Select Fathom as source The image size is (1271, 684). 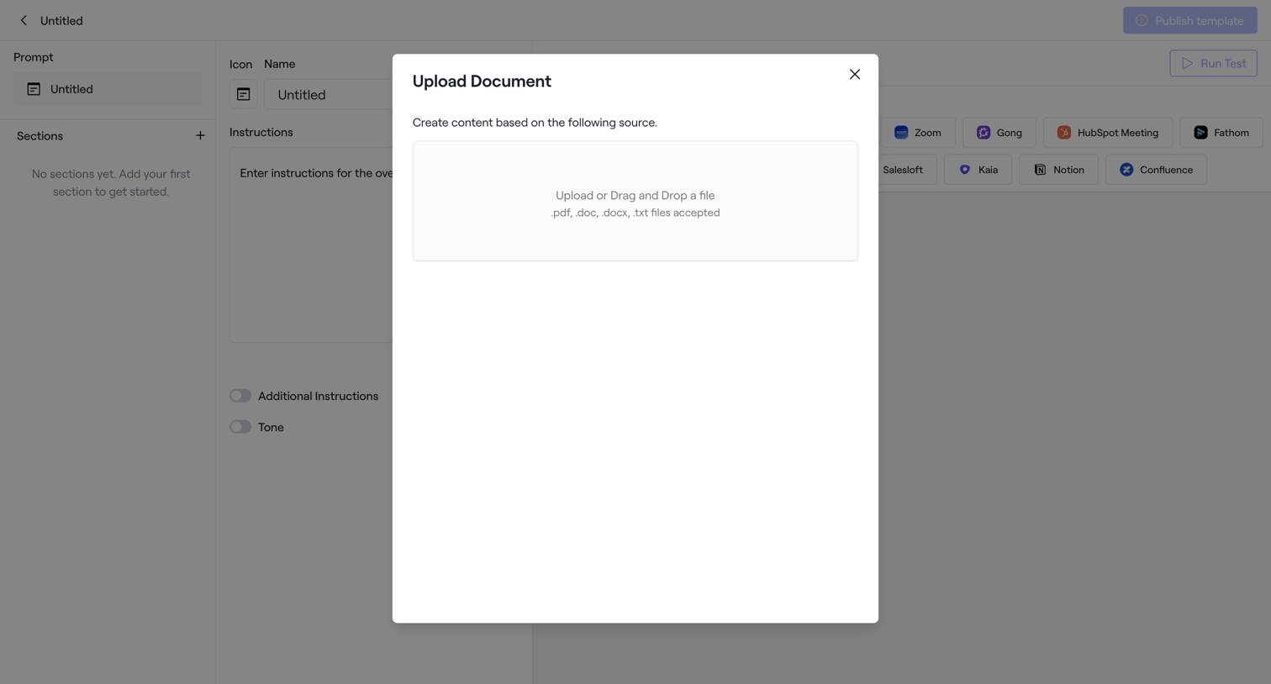1221,133
